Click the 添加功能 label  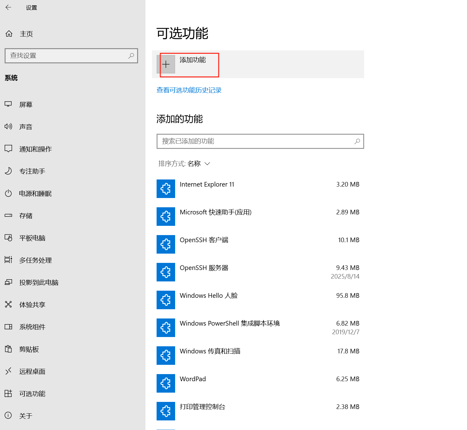[x=193, y=60]
